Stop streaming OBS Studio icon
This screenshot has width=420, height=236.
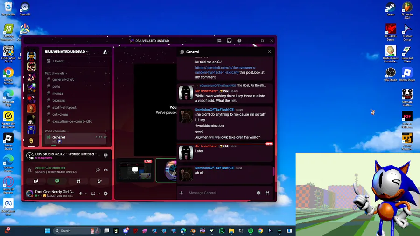(106, 155)
